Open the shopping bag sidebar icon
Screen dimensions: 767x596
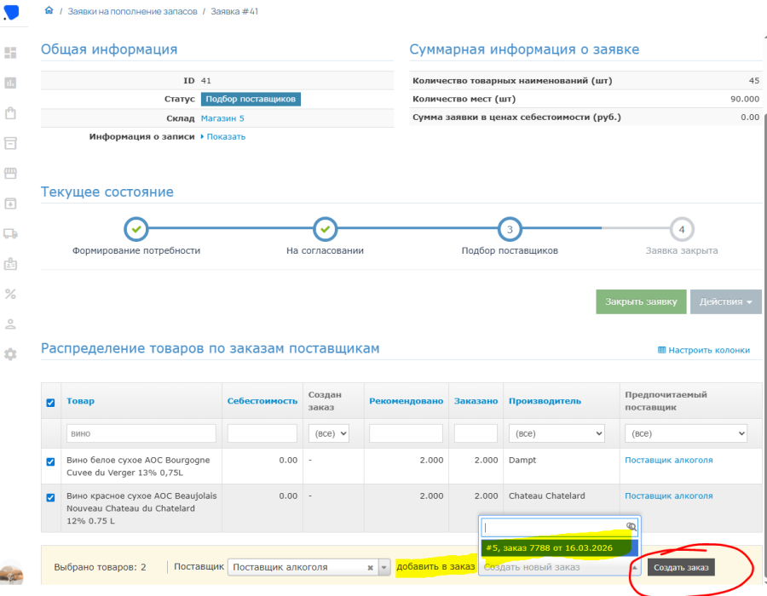click(x=10, y=113)
